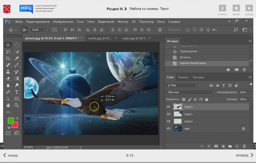This screenshot has height=163, width=256.
Task: Click the add layer mask icon
Action: pos(216,146)
